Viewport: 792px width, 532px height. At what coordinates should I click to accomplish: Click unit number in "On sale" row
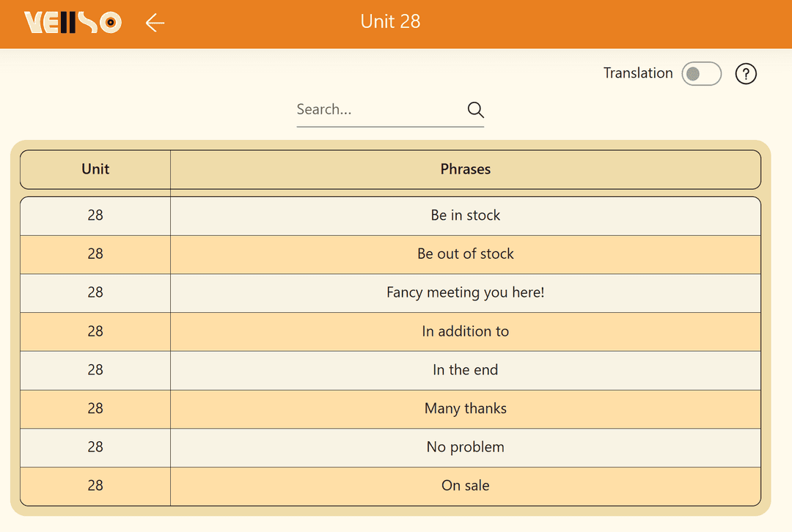click(x=95, y=486)
